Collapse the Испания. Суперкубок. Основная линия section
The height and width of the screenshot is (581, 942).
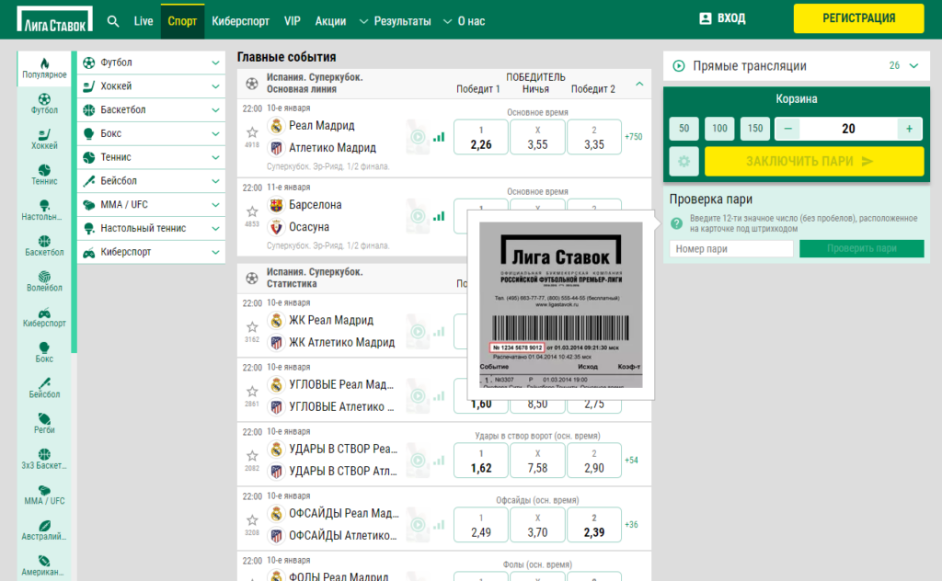pos(639,84)
